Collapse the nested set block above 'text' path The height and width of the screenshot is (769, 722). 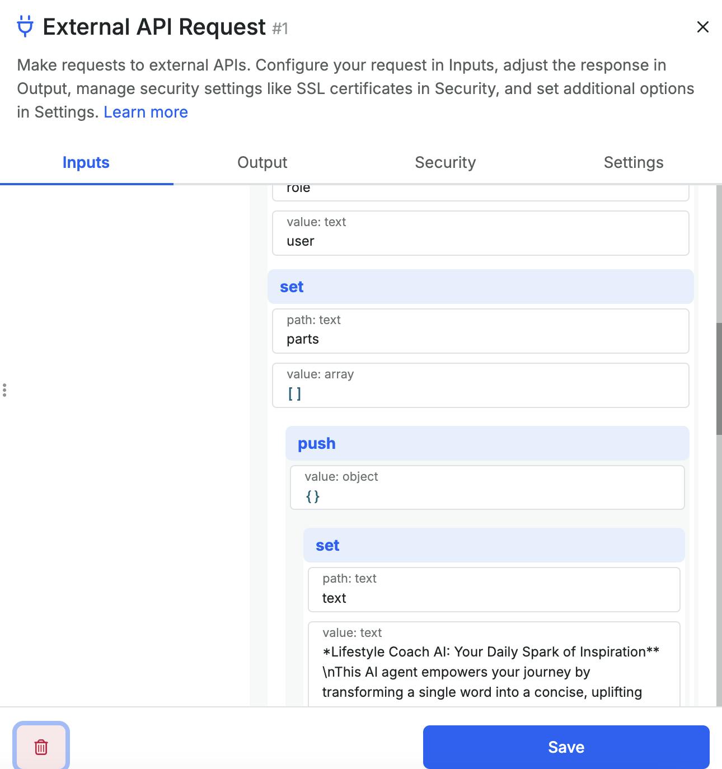click(494, 545)
